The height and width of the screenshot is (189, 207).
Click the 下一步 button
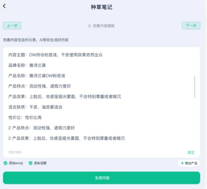pos(191,26)
